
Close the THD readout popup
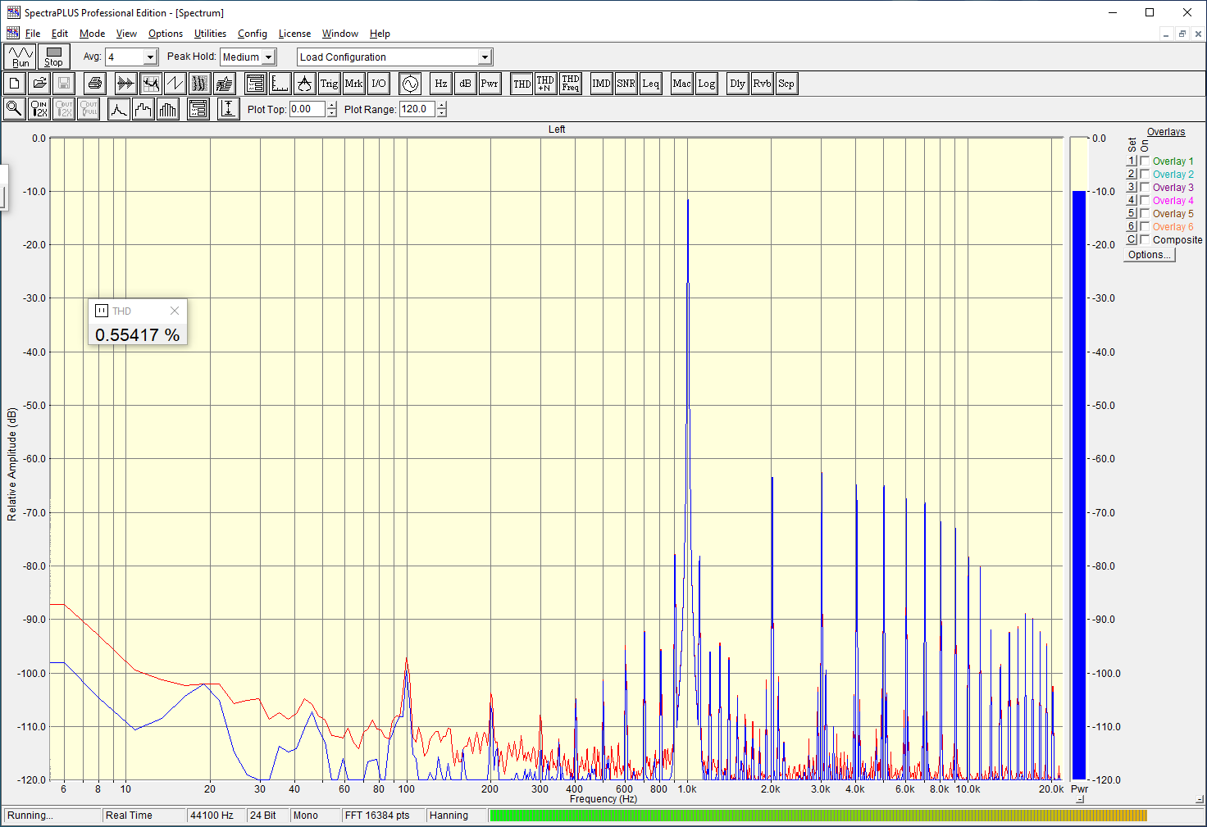click(174, 311)
